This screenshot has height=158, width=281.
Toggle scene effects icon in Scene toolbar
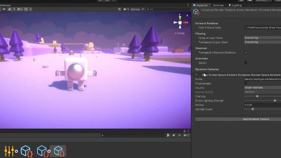click(x=10, y=9)
